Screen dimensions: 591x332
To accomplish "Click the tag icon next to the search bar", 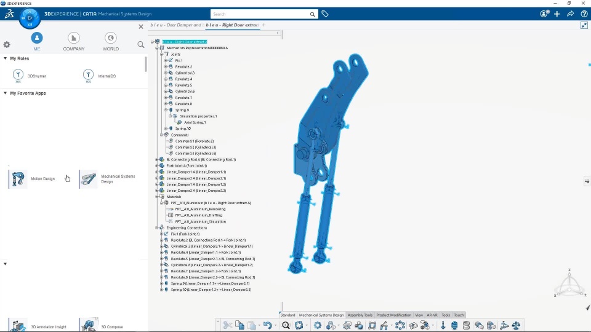I will [x=325, y=14].
